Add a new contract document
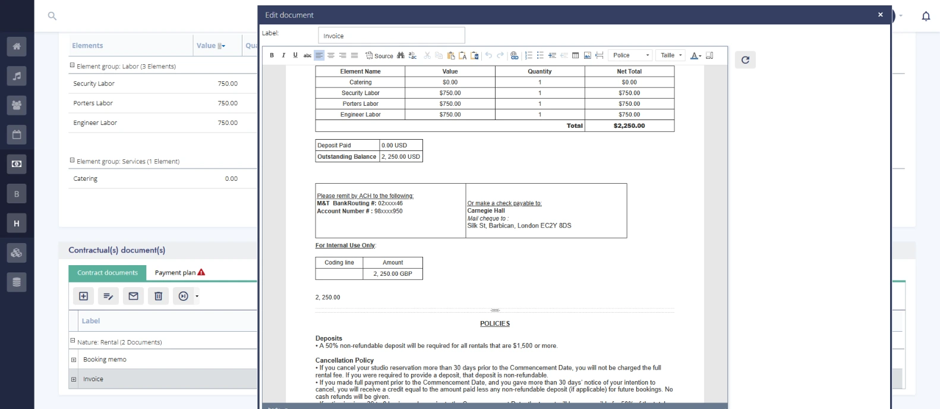Screen dimensions: 940x409 coord(83,296)
